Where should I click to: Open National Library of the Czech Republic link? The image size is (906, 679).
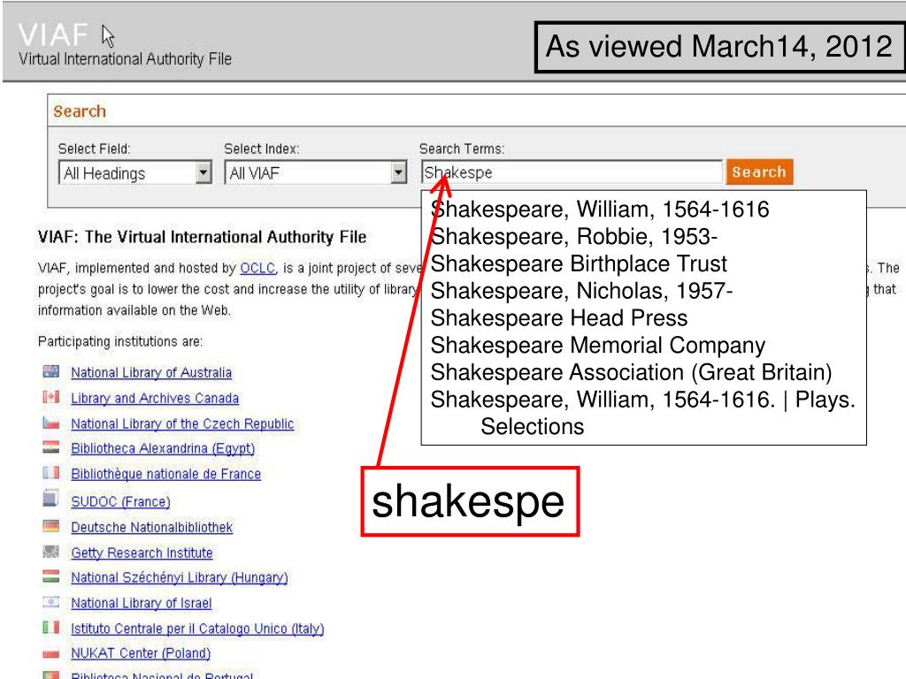(x=182, y=423)
